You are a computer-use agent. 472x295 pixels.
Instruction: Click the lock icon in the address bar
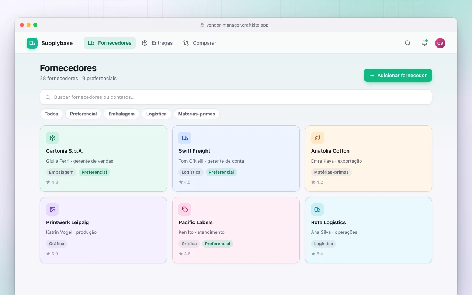[202, 25]
